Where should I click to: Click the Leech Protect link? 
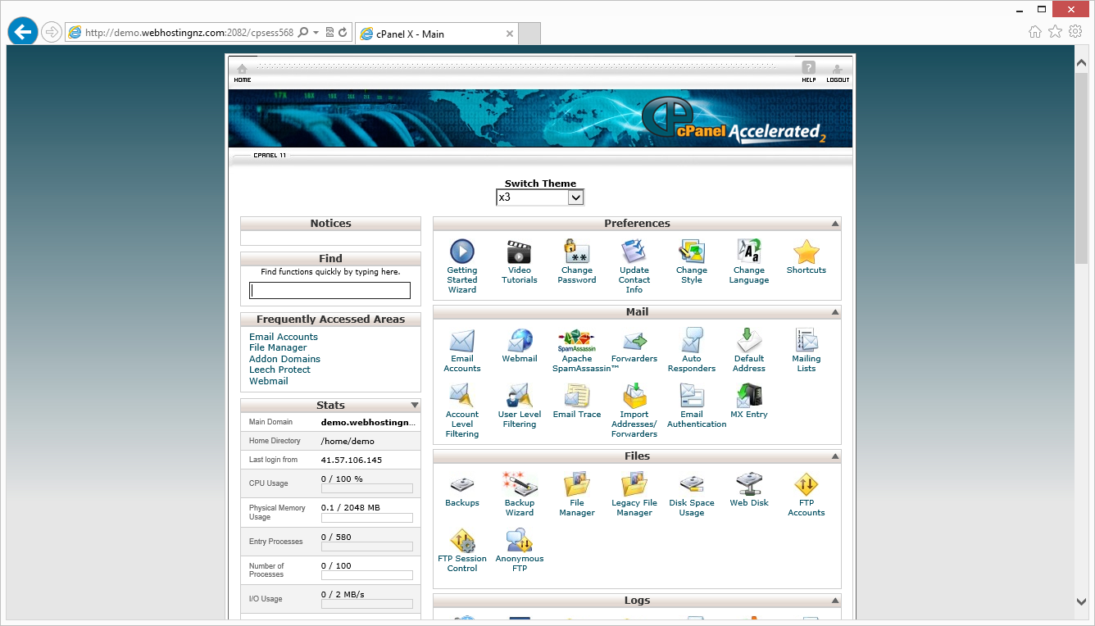click(279, 370)
